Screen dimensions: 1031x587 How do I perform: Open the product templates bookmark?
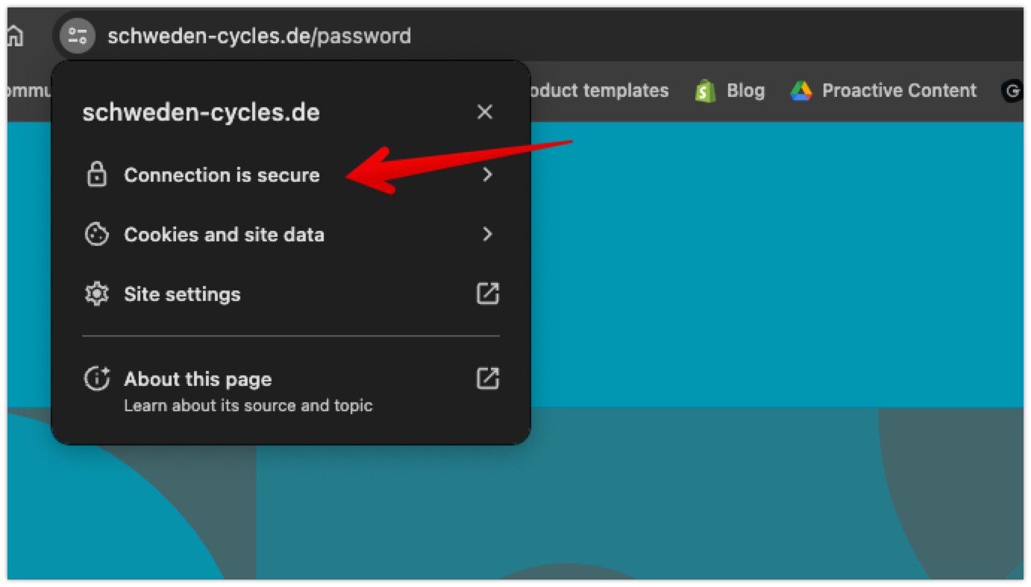599,91
